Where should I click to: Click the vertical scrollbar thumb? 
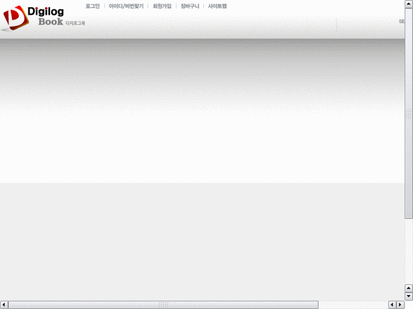click(x=408, y=113)
